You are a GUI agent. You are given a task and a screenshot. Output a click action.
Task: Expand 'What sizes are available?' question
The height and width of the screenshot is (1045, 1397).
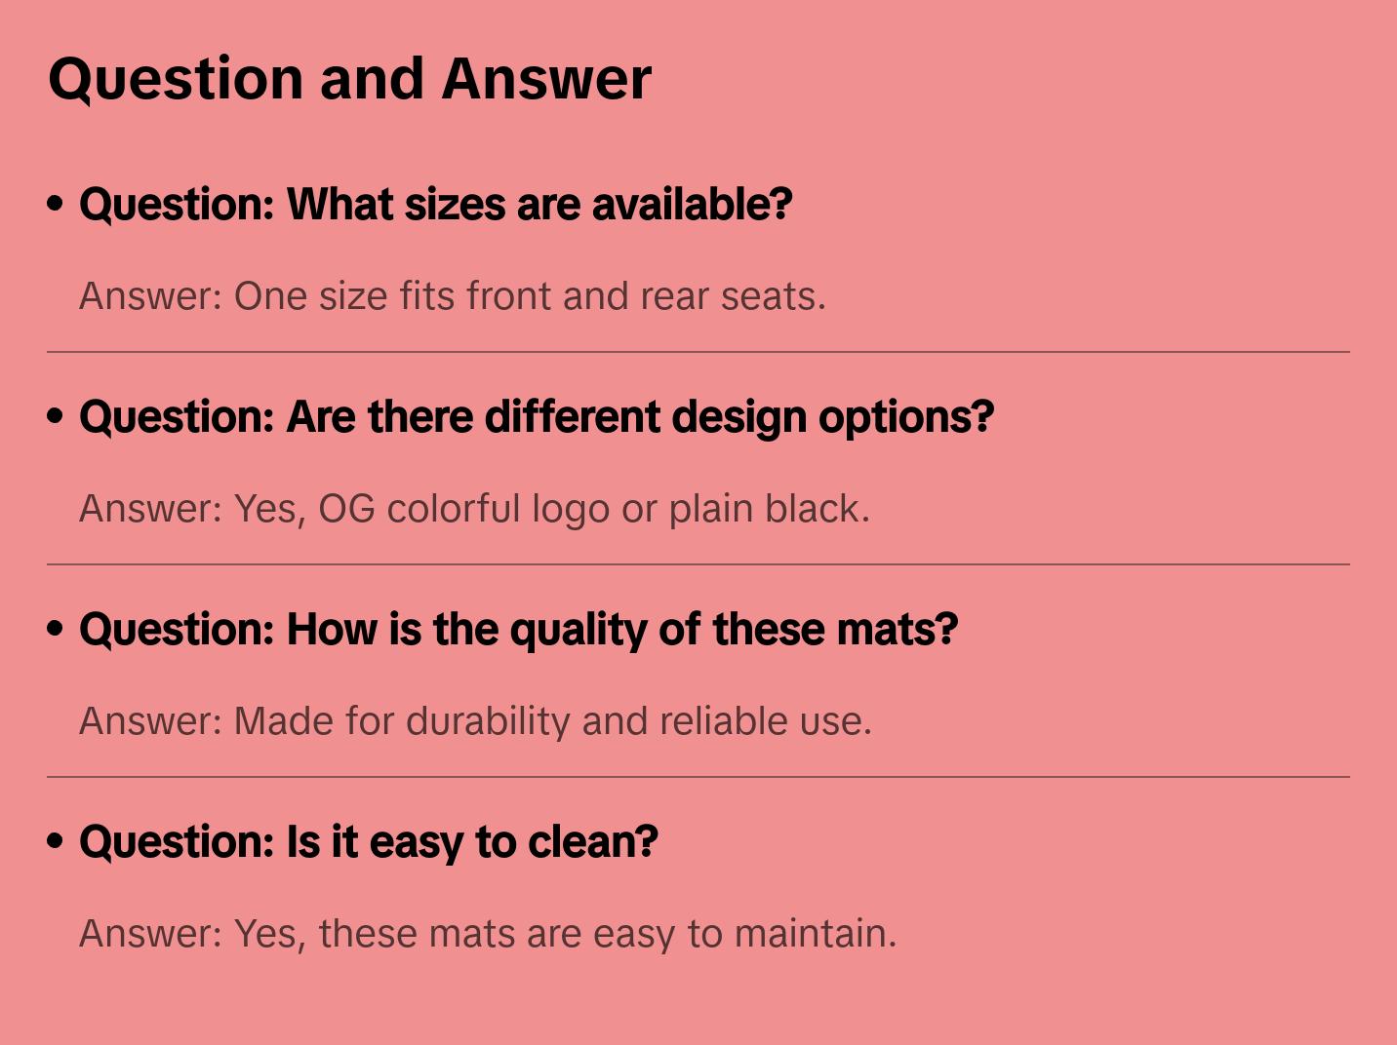click(x=435, y=205)
